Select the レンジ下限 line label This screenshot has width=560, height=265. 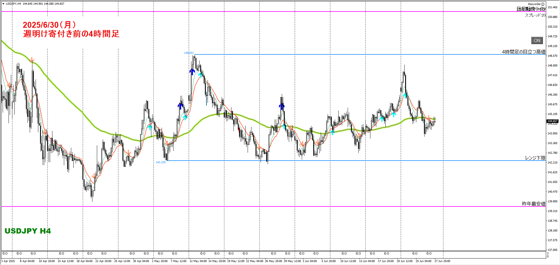tap(535, 158)
